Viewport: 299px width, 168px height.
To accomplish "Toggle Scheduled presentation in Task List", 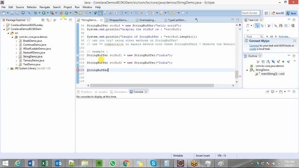I will click(x=263, y=26).
